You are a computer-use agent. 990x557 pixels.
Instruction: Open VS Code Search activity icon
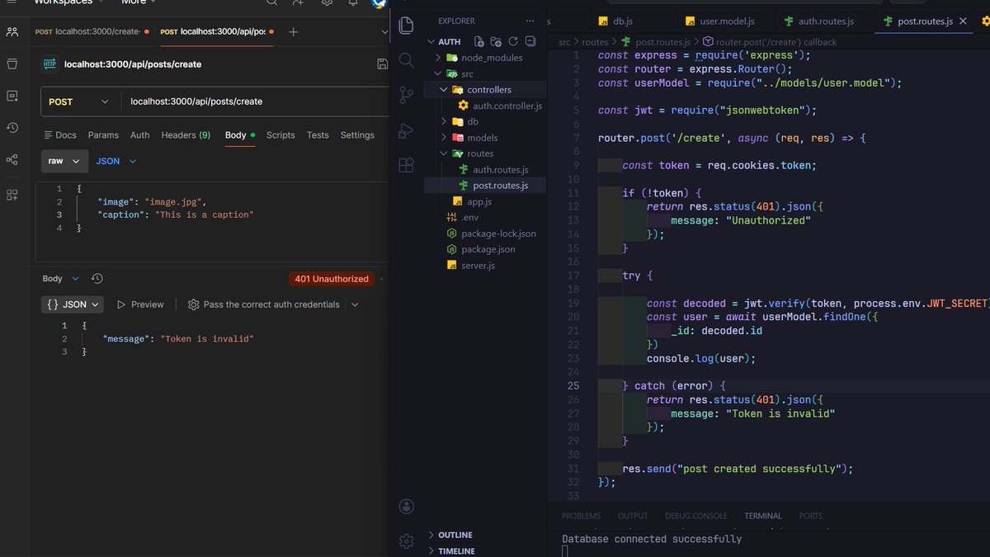(x=406, y=60)
